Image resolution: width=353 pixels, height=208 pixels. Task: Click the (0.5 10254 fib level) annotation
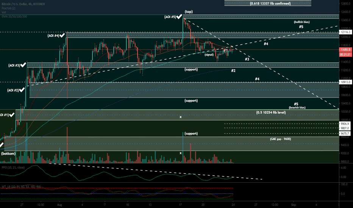point(271,112)
